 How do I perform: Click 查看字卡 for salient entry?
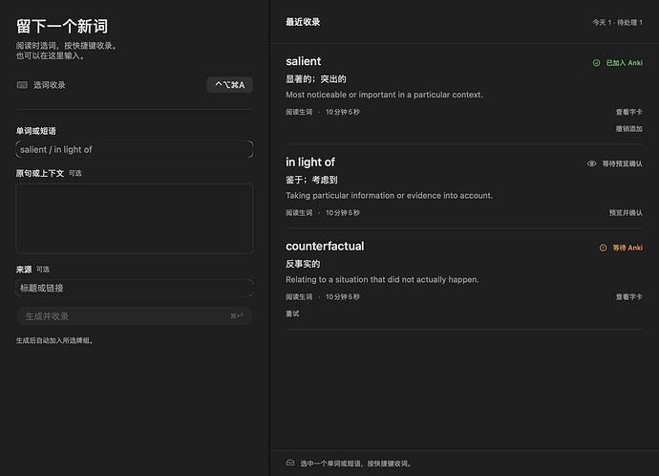coord(628,112)
